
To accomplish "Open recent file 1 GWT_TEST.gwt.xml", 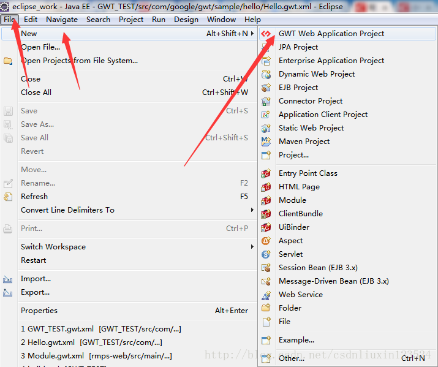I will tap(129, 329).
